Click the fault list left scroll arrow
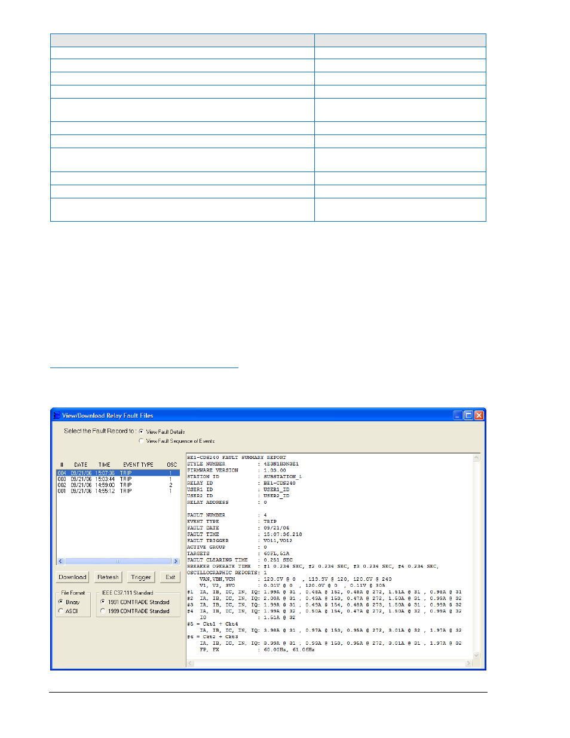The image size is (570, 738). pos(60,561)
